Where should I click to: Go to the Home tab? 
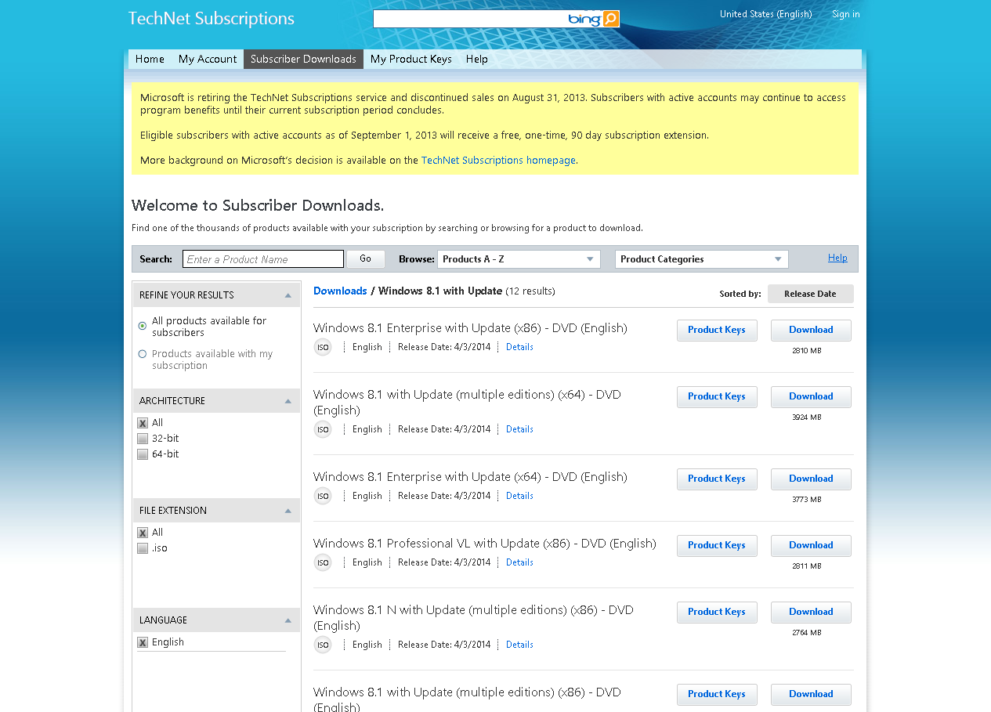[x=150, y=59]
